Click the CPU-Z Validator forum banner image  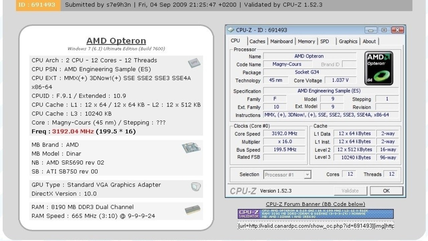tap(316, 214)
